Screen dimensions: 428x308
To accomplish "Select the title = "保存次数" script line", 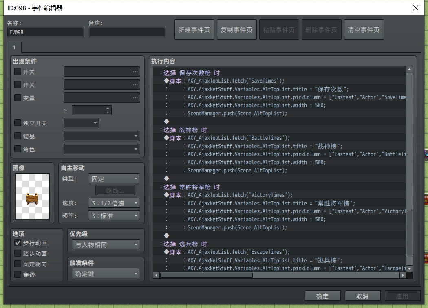I will coord(280,89).
